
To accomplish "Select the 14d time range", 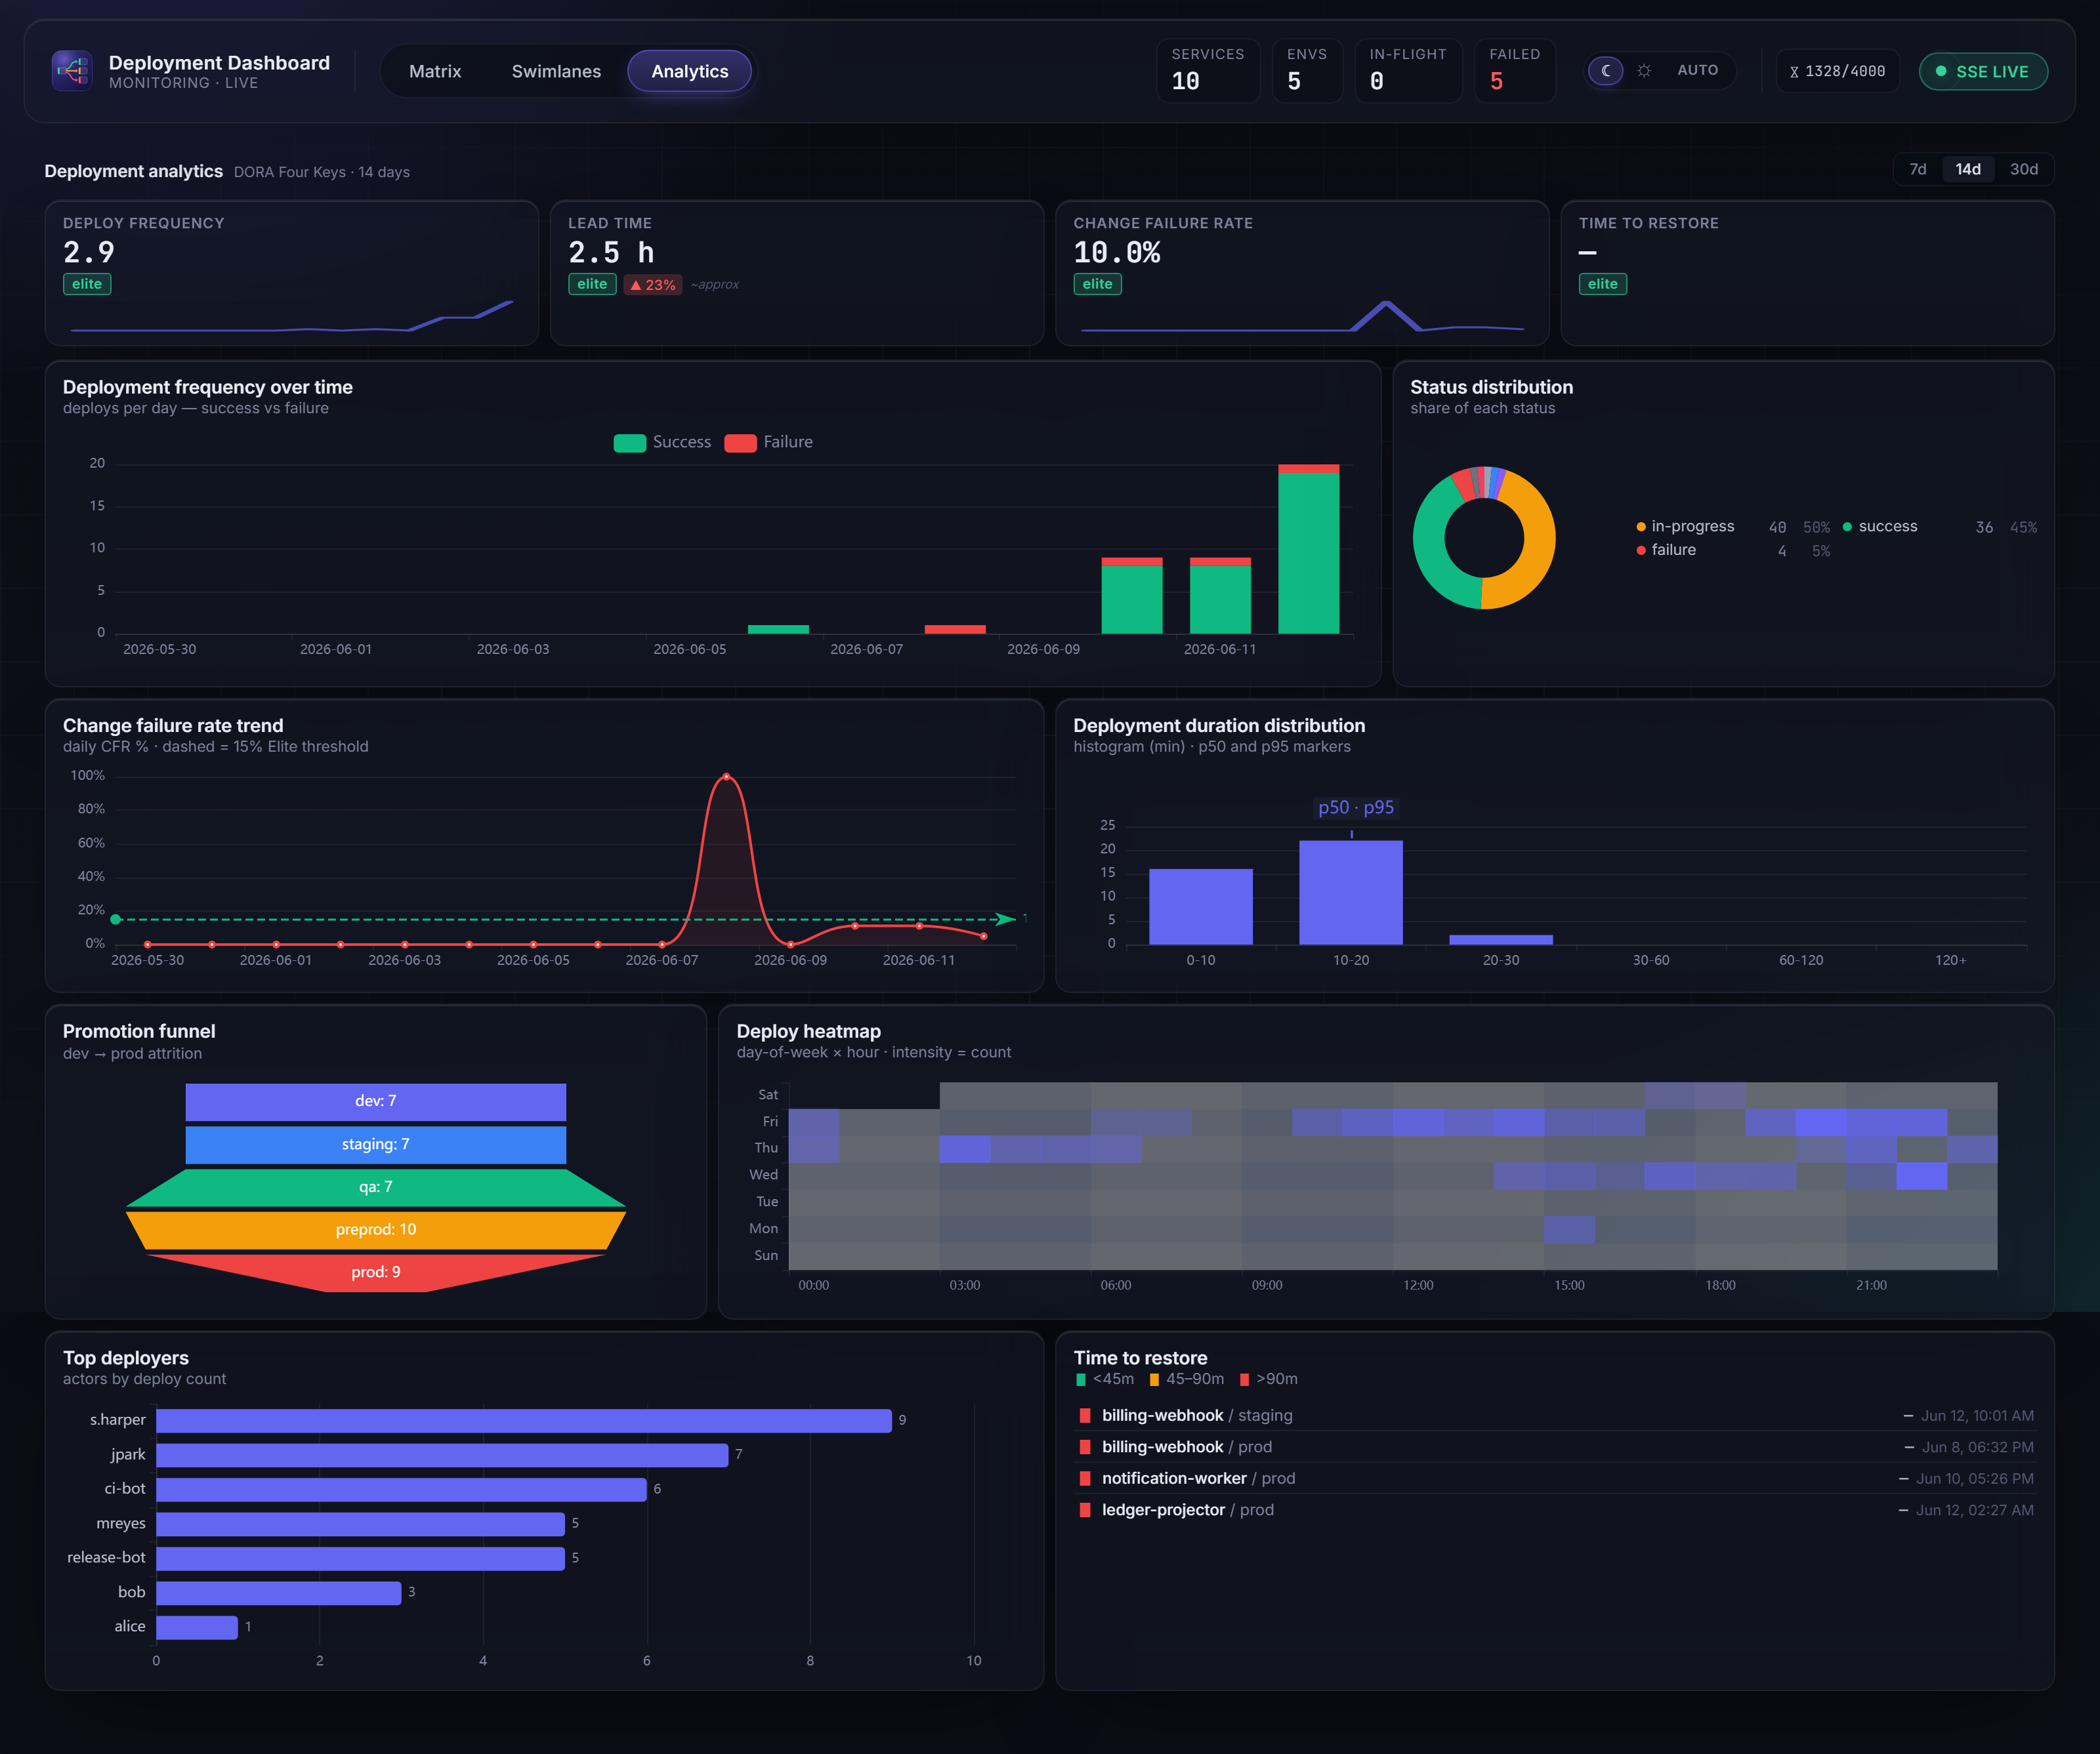I will click(1968, 169).
